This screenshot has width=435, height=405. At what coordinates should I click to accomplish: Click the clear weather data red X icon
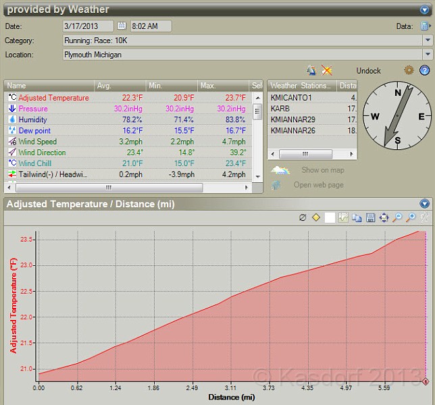pos(326,70)
